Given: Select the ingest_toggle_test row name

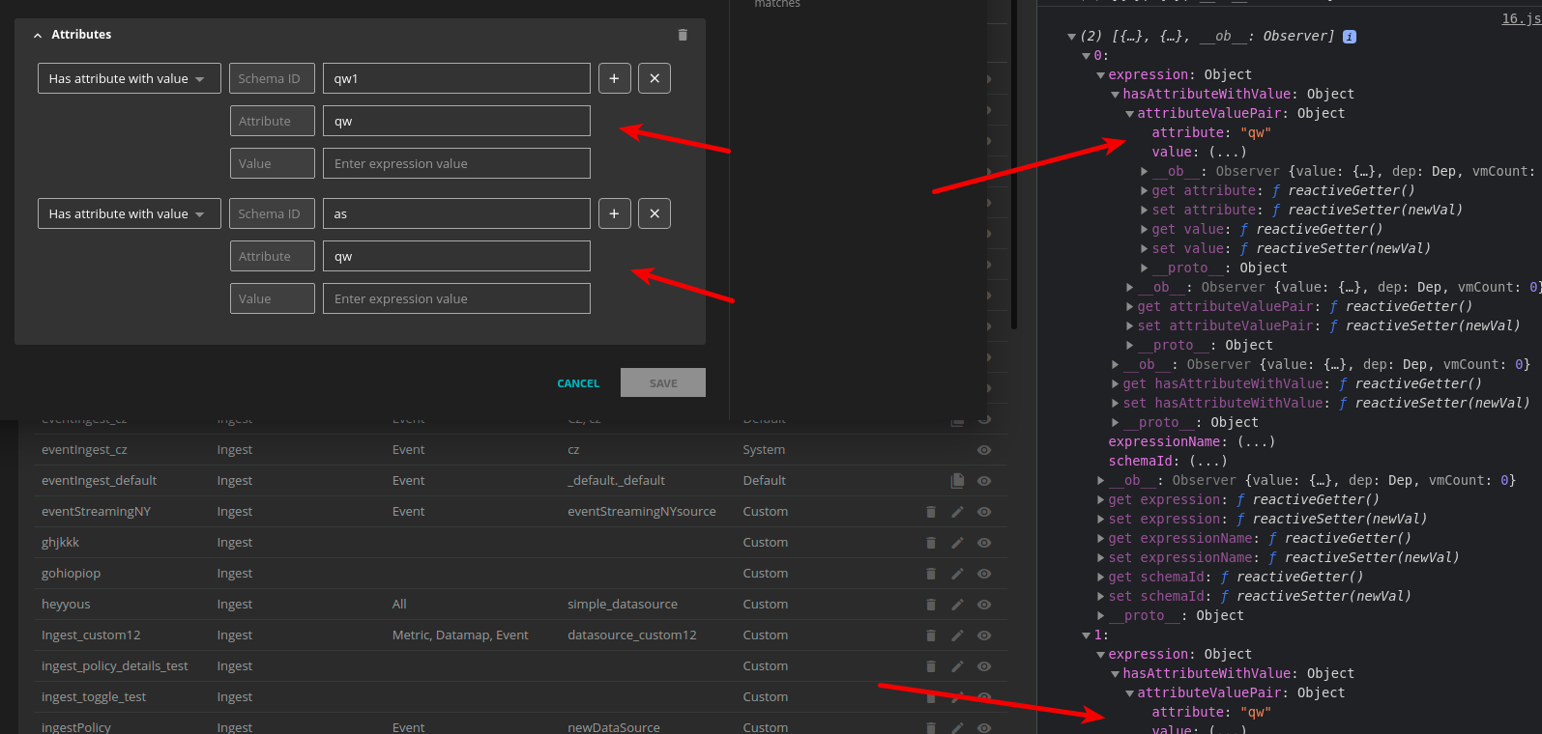Looking at the screenshot, I should 94,697.
